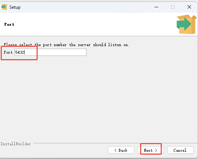
Task: Close the Setup window
Action: pyautogui.click(x=189, y=7)
